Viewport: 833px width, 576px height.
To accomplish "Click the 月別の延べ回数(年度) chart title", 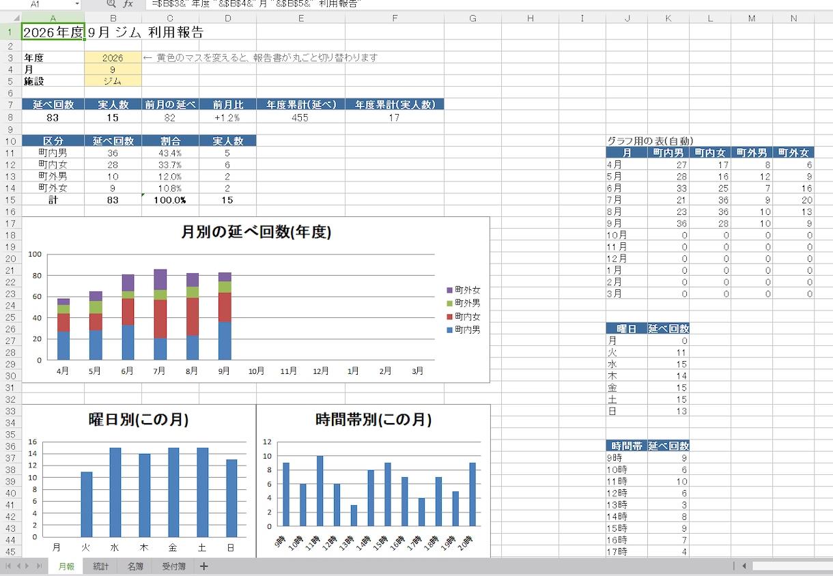I will tap(256, 232).
